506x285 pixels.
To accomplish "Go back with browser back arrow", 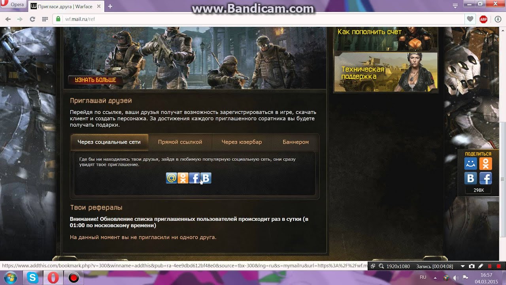I will coord(8,19).
